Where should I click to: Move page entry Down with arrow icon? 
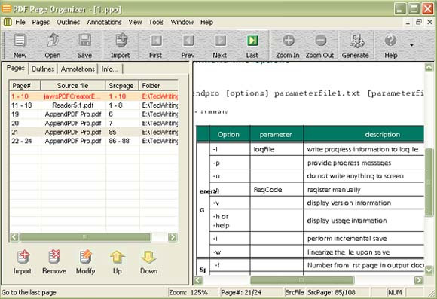pyautogui.click(x=148, y=257)
